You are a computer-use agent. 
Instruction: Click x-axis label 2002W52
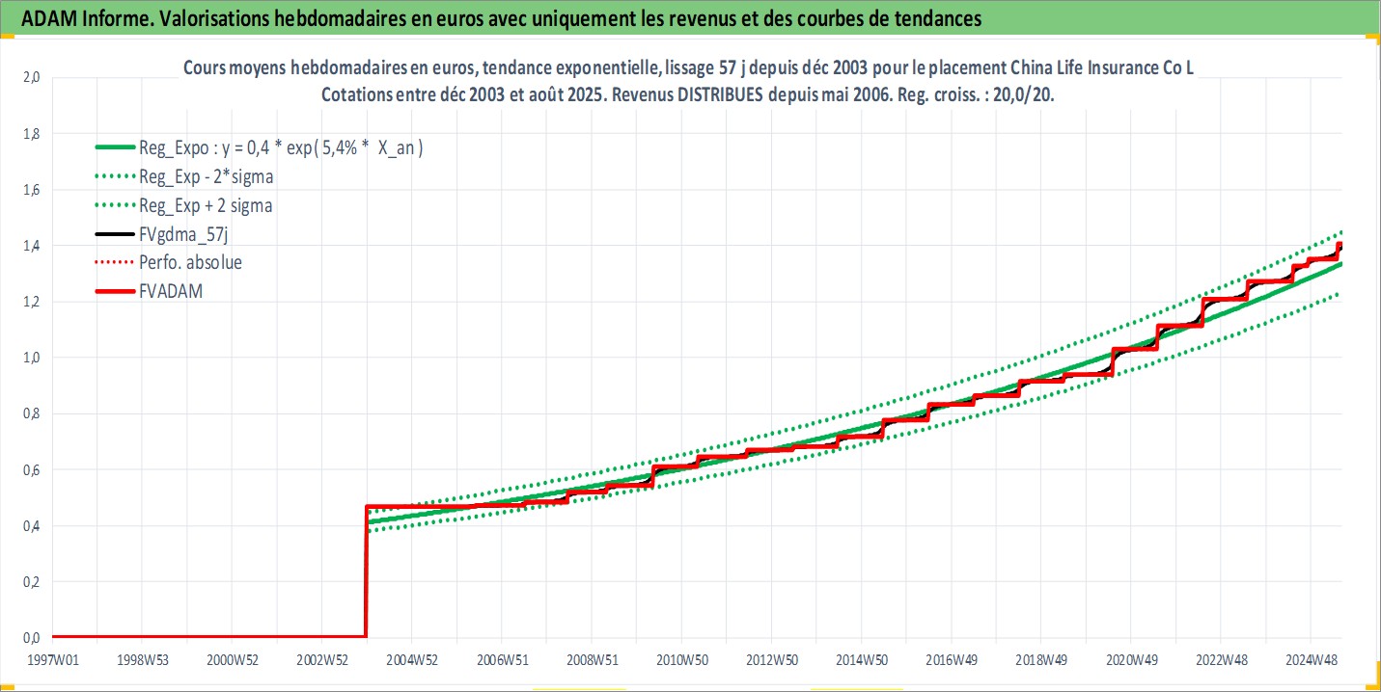coord(322,659)
